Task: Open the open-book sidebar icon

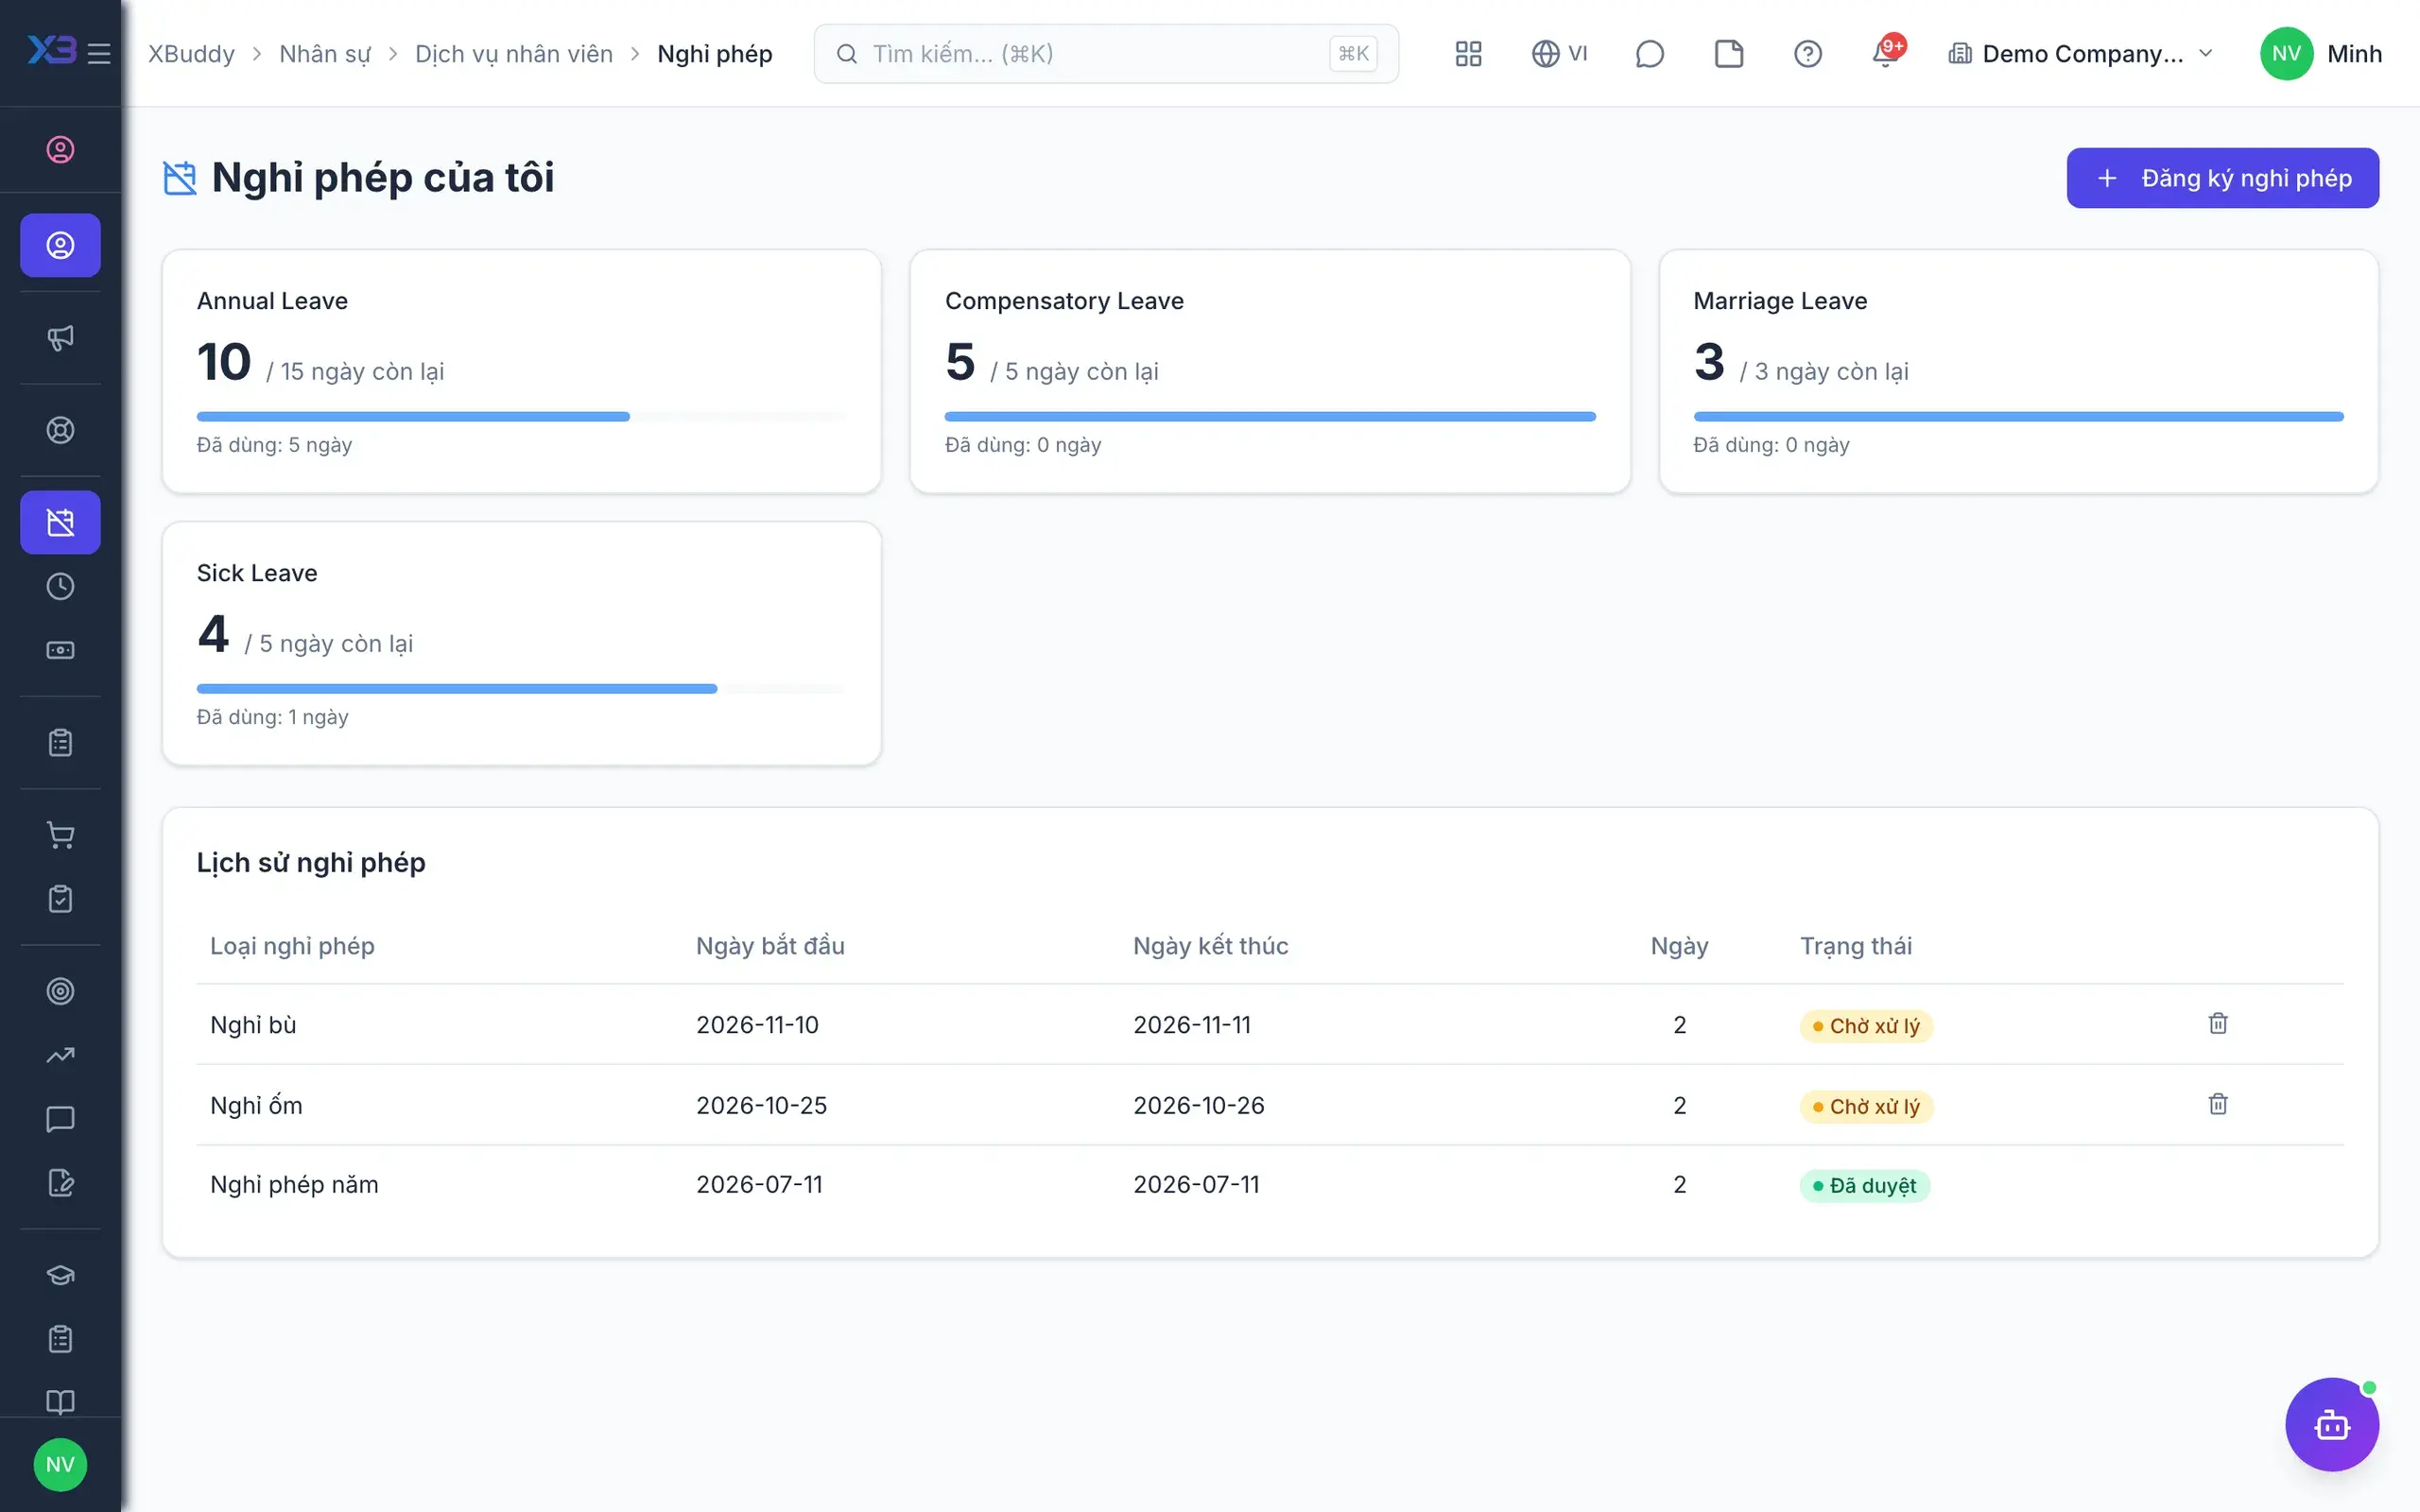Action: tap(60, 1402)
